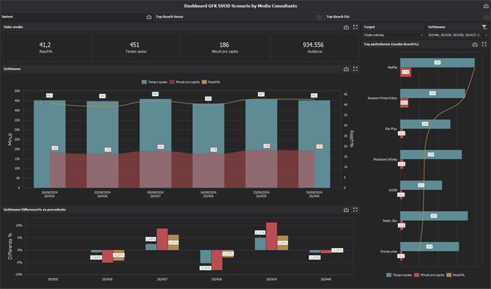This screenshot has width=491, height=289.
Task: Select the 451 Tempo speso card
Action: point(136,48)
